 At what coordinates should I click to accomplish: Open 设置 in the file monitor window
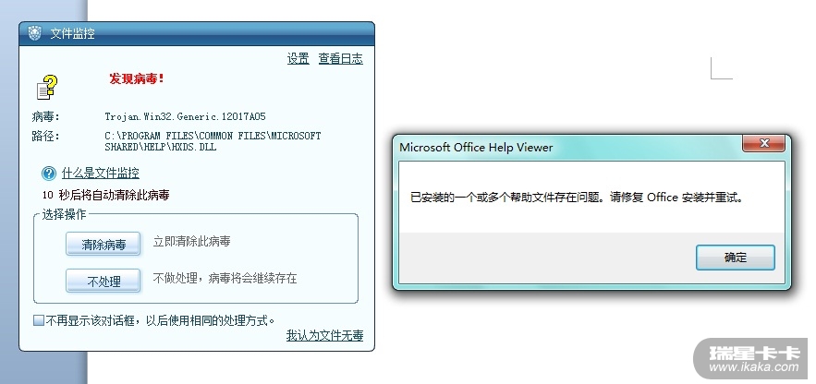tap(298, 59)
